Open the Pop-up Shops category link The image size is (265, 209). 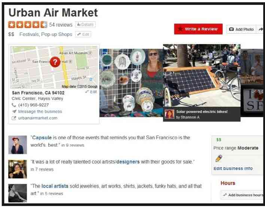point(57,34)
